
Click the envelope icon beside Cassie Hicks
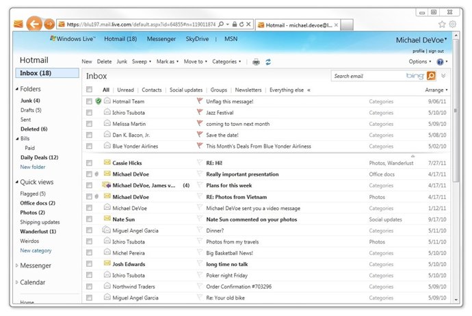[x=107, y=163]
